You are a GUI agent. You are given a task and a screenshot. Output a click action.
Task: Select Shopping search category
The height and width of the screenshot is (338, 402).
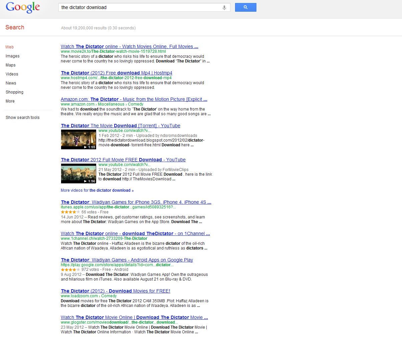point(15,92)
